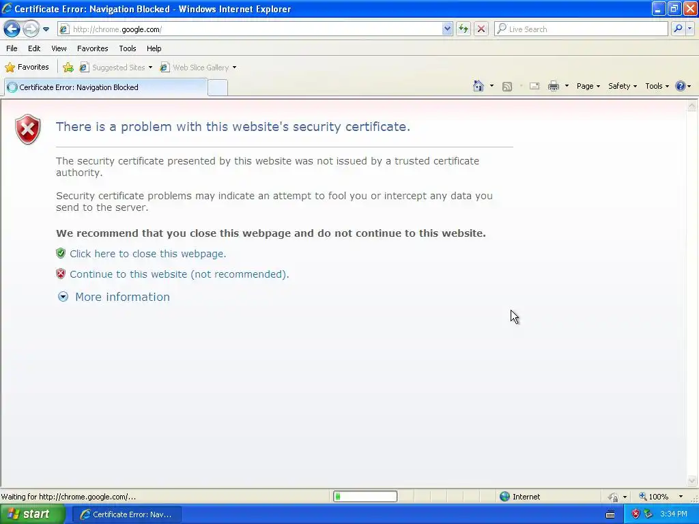Click here to close this webpage link
This screenshot has width=699, height=524.
click(x=148, y=254)
